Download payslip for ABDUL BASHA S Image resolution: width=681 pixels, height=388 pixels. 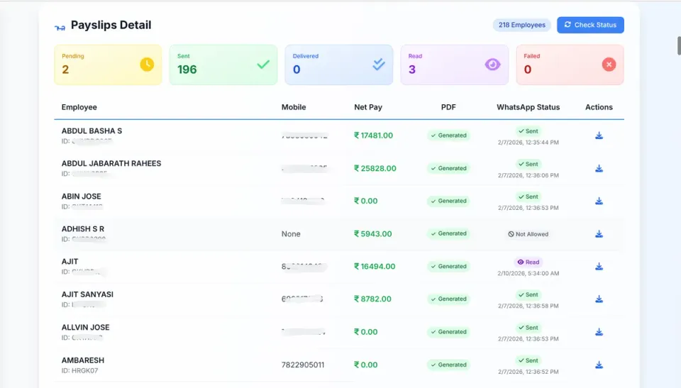(x=599, y=135)
